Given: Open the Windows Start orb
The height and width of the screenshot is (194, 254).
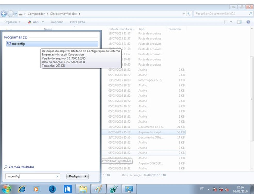Looking at the screenshot, I should point(6,189).
